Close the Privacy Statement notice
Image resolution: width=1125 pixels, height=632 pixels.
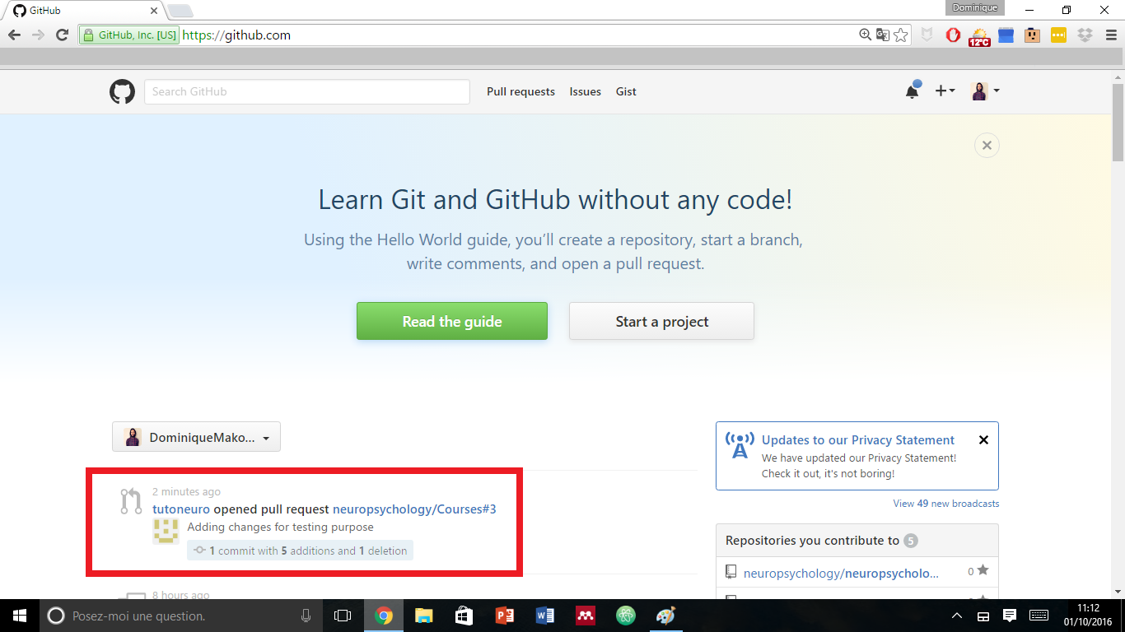pos(983,440)
